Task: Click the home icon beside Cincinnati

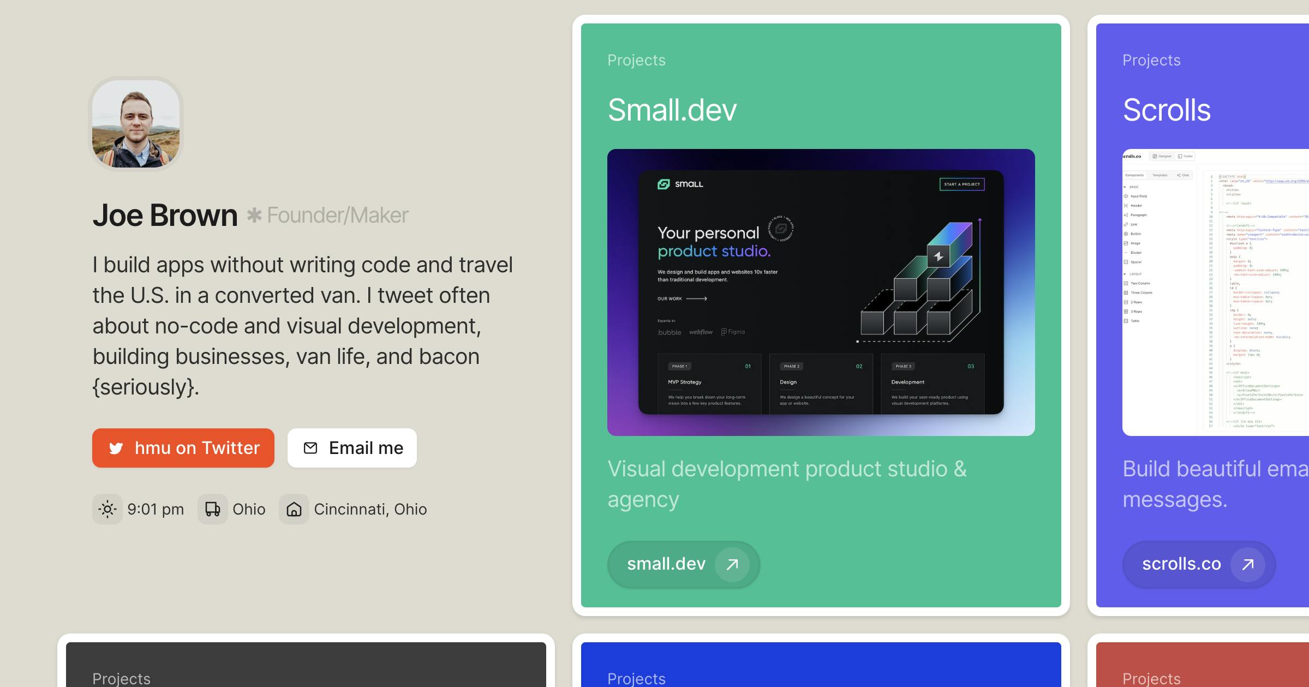Action: pyautogui.click(x=294, y=509)
